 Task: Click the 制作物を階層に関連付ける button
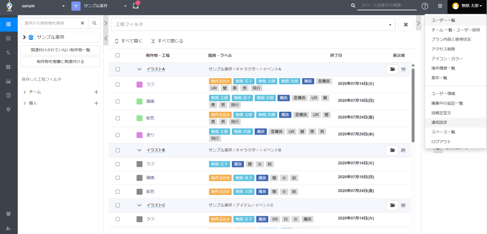(60, 61)
